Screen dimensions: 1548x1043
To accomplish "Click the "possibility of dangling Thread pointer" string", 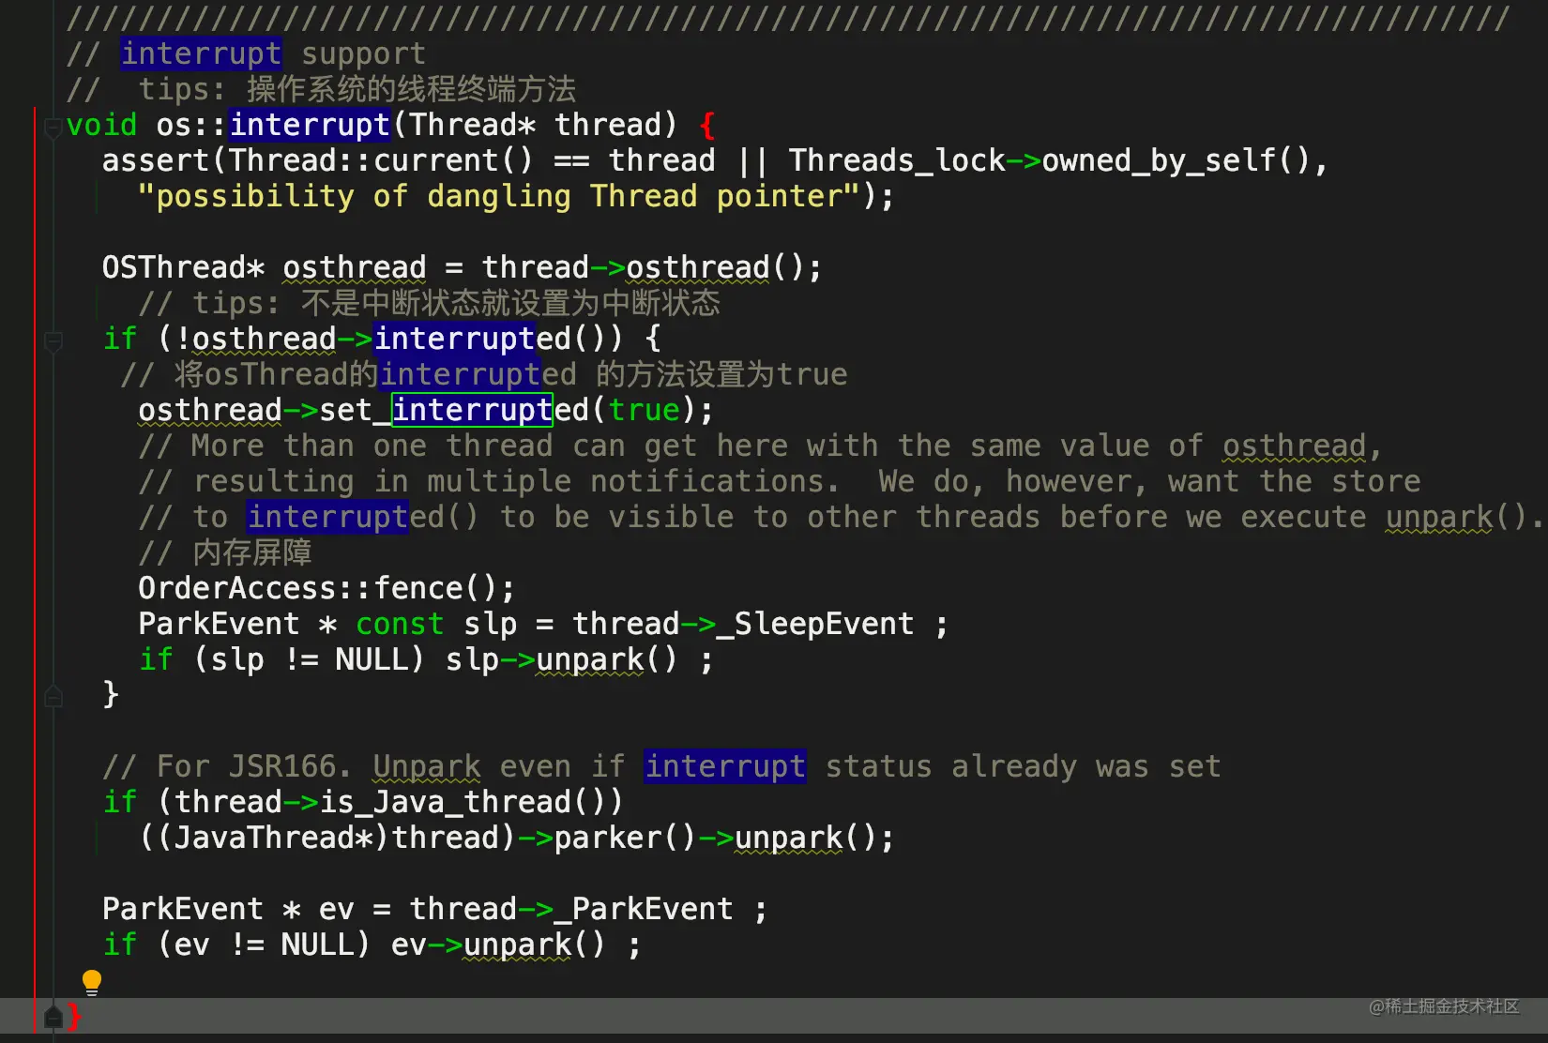I will click(x=498, y=196).
